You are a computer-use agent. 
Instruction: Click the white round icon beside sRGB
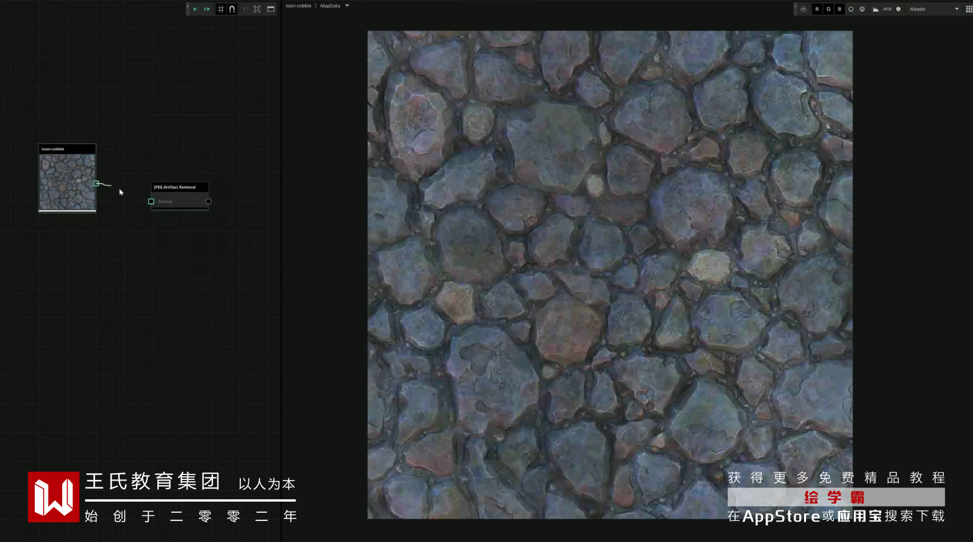898,9
